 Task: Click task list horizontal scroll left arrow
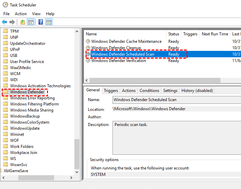(87, 80)
